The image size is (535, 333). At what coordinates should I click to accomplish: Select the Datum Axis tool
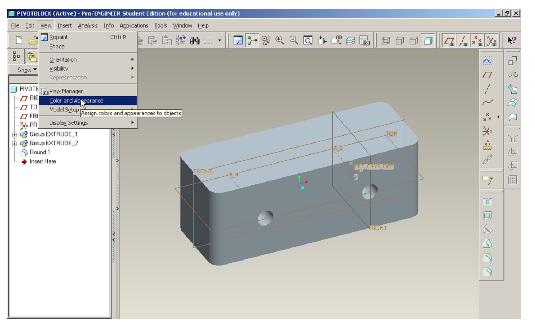pyautogui.click(x=487, y=89)
